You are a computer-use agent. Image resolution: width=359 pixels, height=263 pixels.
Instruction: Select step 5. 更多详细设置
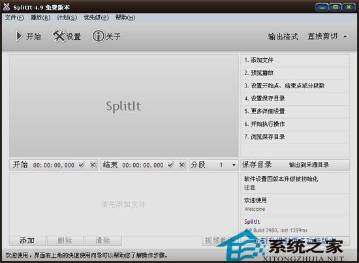click(295, 112)
